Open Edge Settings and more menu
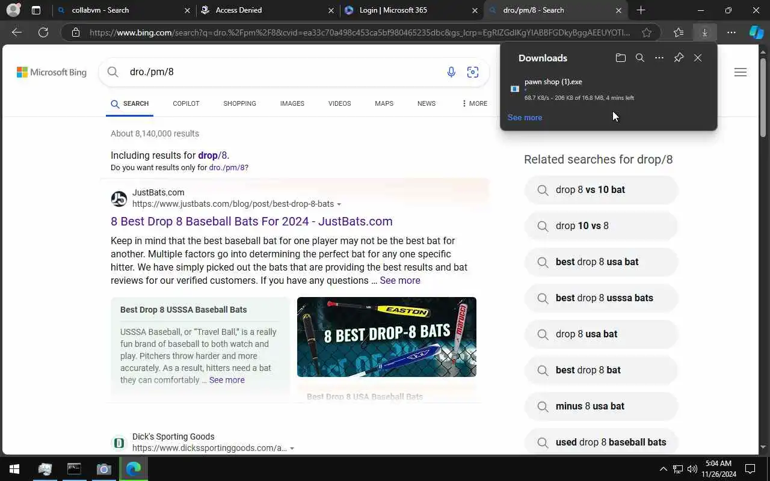The width and height of the screenshot is (770, 481). click(731, 32)
